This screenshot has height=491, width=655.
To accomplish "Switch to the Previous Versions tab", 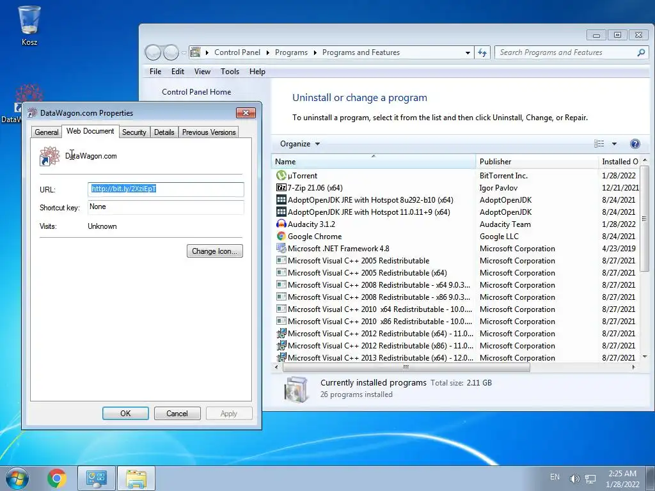I will (x=209, y=132).
